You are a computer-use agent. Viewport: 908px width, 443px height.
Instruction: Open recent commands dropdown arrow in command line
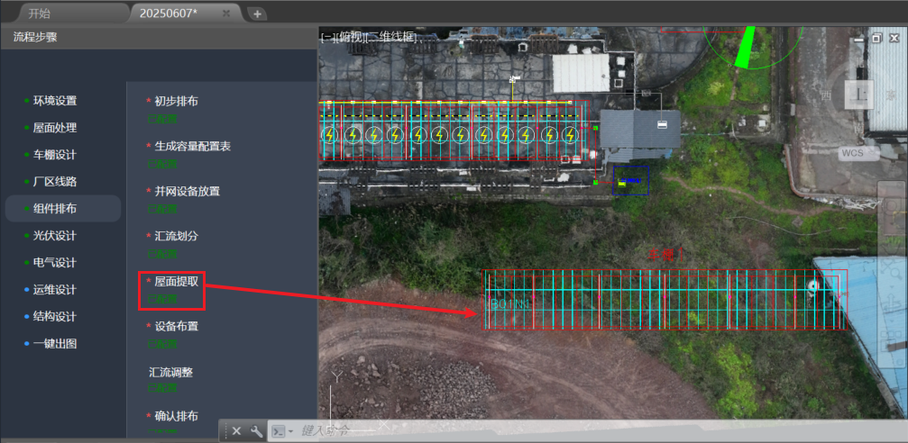pos(291,432)
